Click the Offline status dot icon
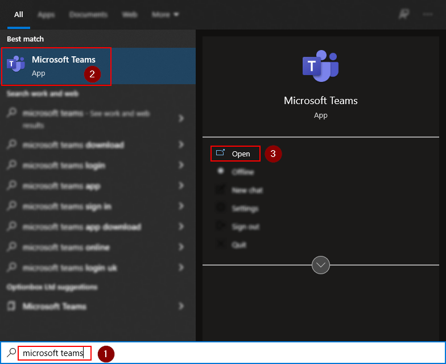The height and width of the screenshot is (364, 446). [x=221, y=171]
